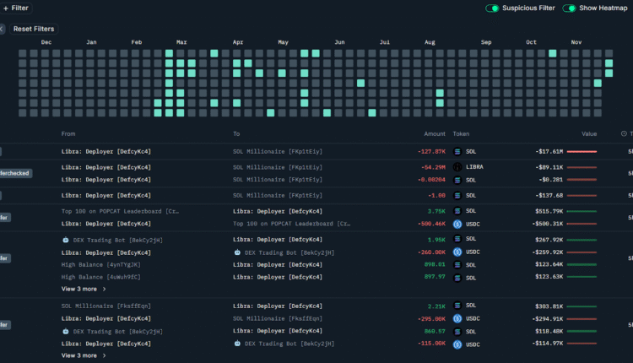Click the USDC icon in the -295.00K row

pyautogui.click(x=458, y=318)
